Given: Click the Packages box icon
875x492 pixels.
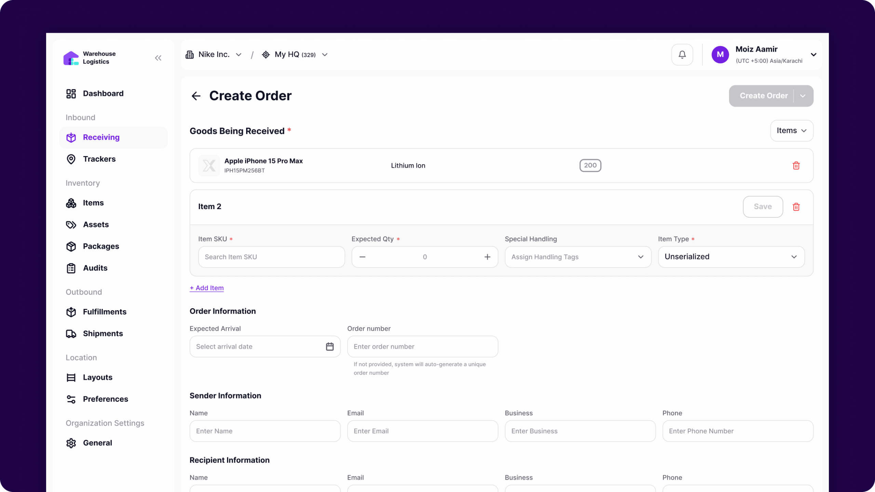Looking at the screenshot, I should (71, 247).
